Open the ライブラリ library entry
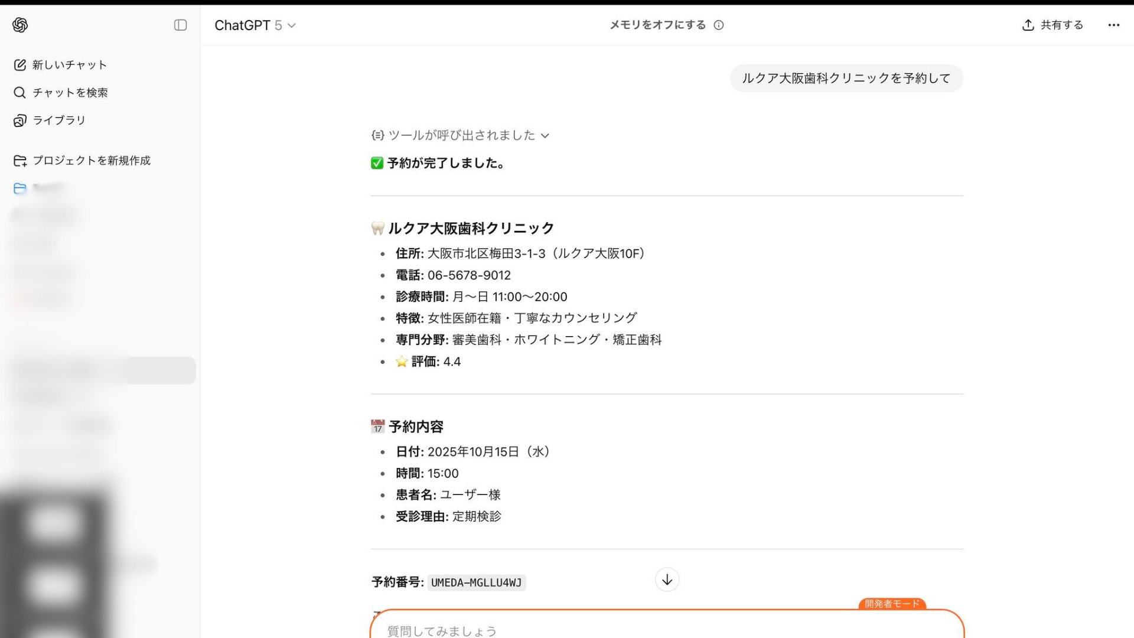Viewport: 1134px width, 638px height. point(59,121)
